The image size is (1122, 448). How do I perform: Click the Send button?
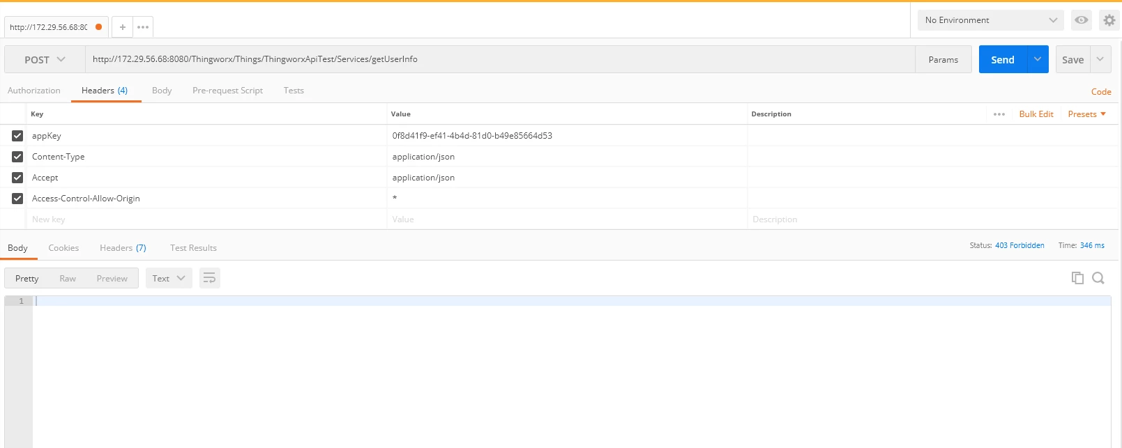click(1003, 59)
